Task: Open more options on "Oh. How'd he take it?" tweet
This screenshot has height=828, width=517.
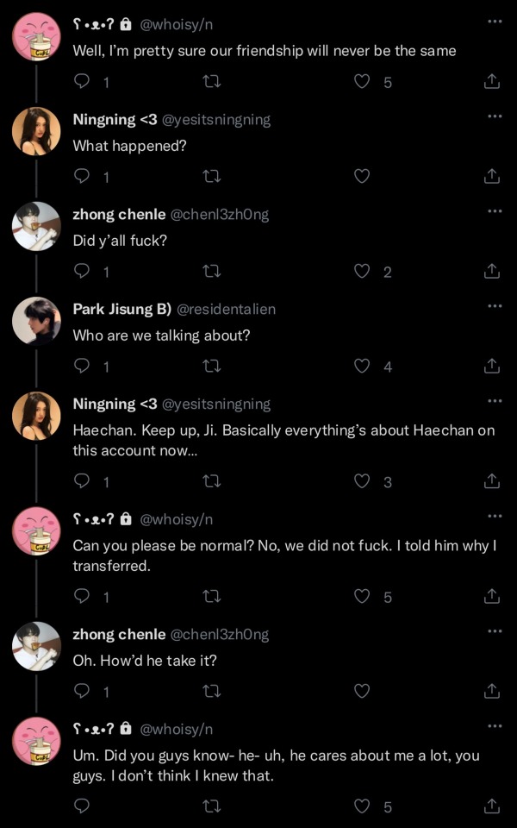Action: pos(494,630)
